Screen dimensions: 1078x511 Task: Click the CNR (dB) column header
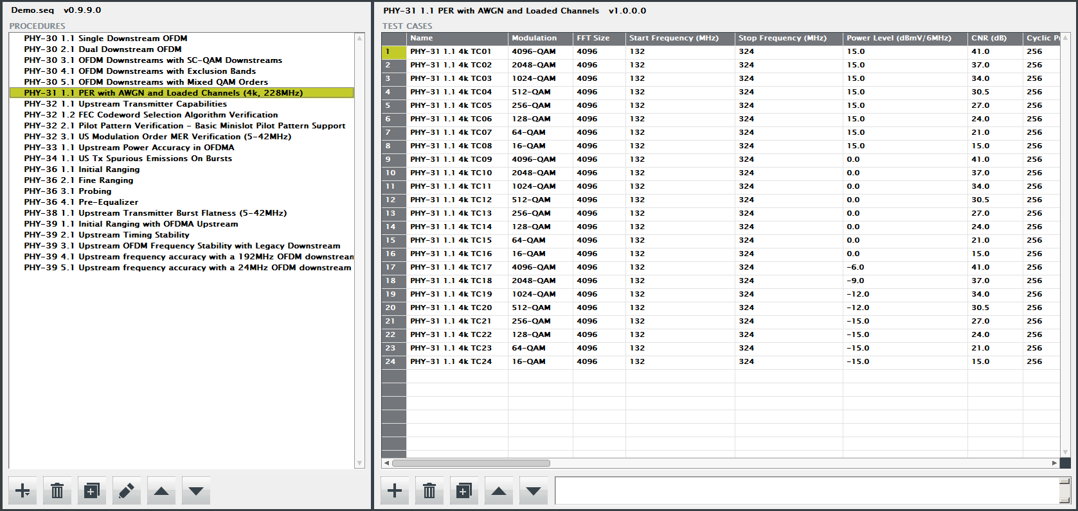pos(989,39)
